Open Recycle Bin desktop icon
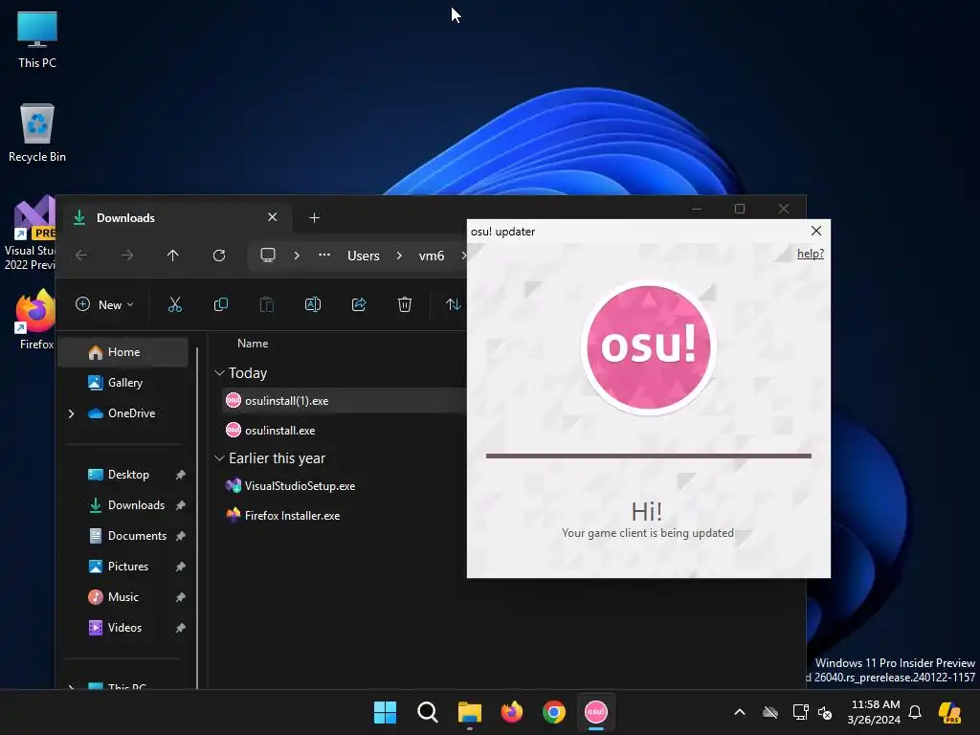The width and height of the screenshot is (980, 735). point(37,133)
